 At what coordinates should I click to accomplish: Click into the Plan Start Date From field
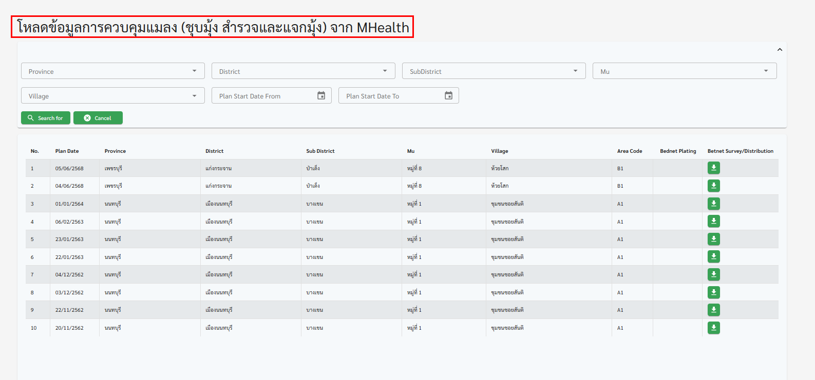tap(264, 96)
